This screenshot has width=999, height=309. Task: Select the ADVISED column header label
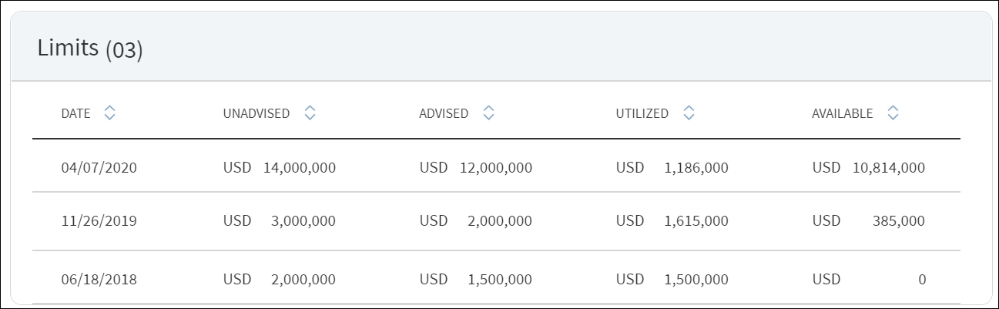[444, 113]
